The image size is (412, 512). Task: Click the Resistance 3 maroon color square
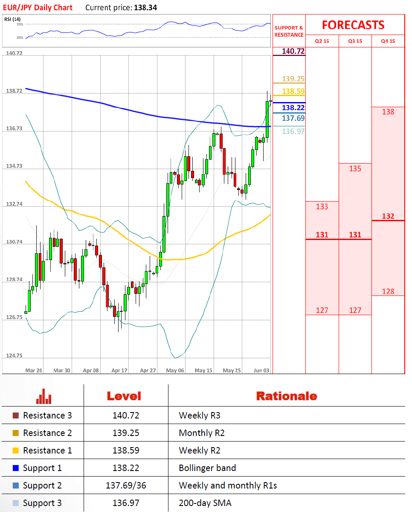tap(15, 415)
